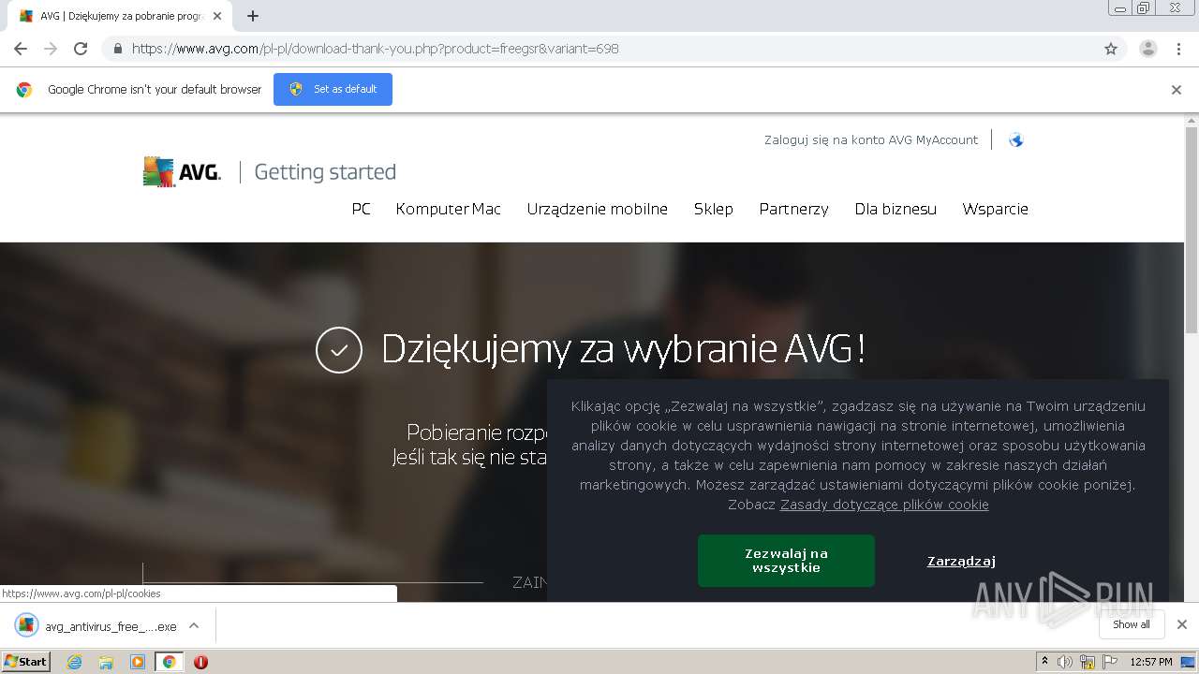1199x674 pixels.
Task: Close the downloads bar
Action: point(1182,624)
